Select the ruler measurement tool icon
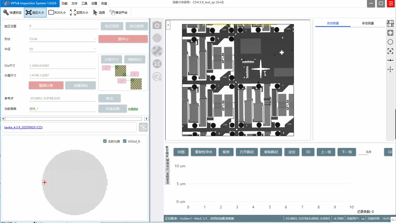This screenshot has width=396, height=223. [x=157, y=51]
